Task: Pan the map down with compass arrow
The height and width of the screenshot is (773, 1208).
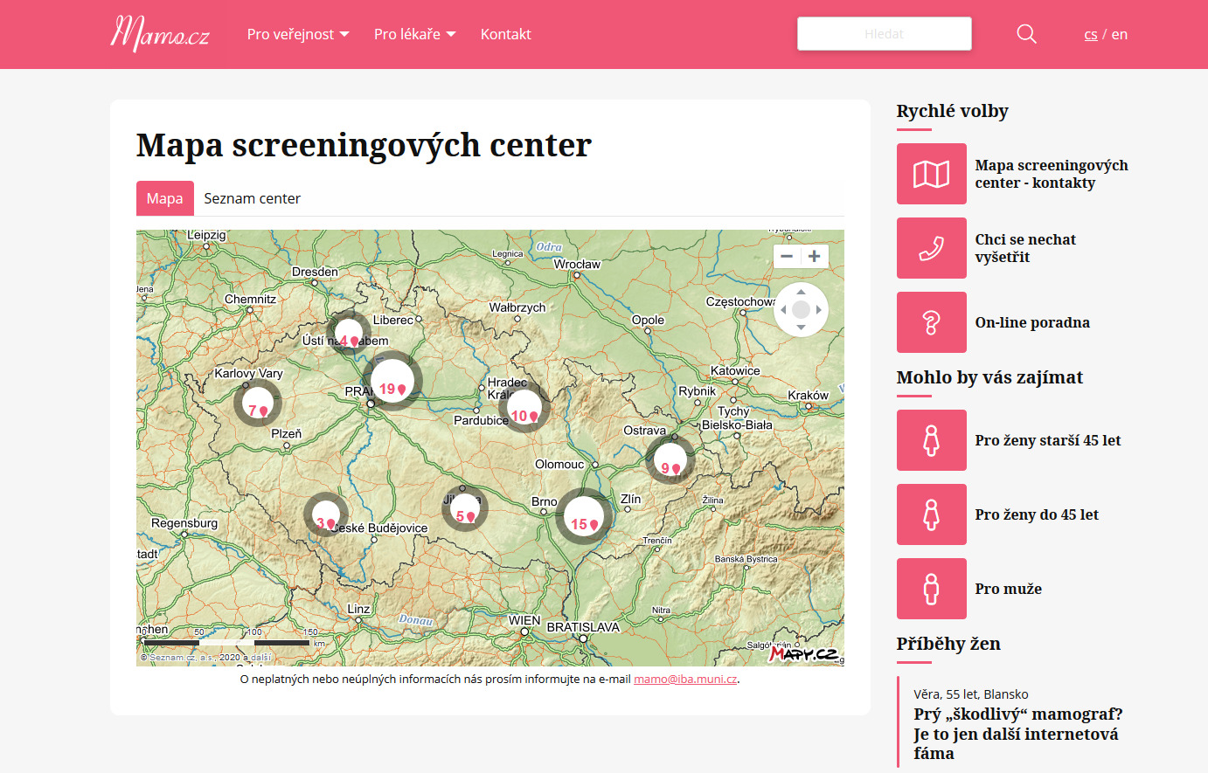Action: click(x=801, y=328)
